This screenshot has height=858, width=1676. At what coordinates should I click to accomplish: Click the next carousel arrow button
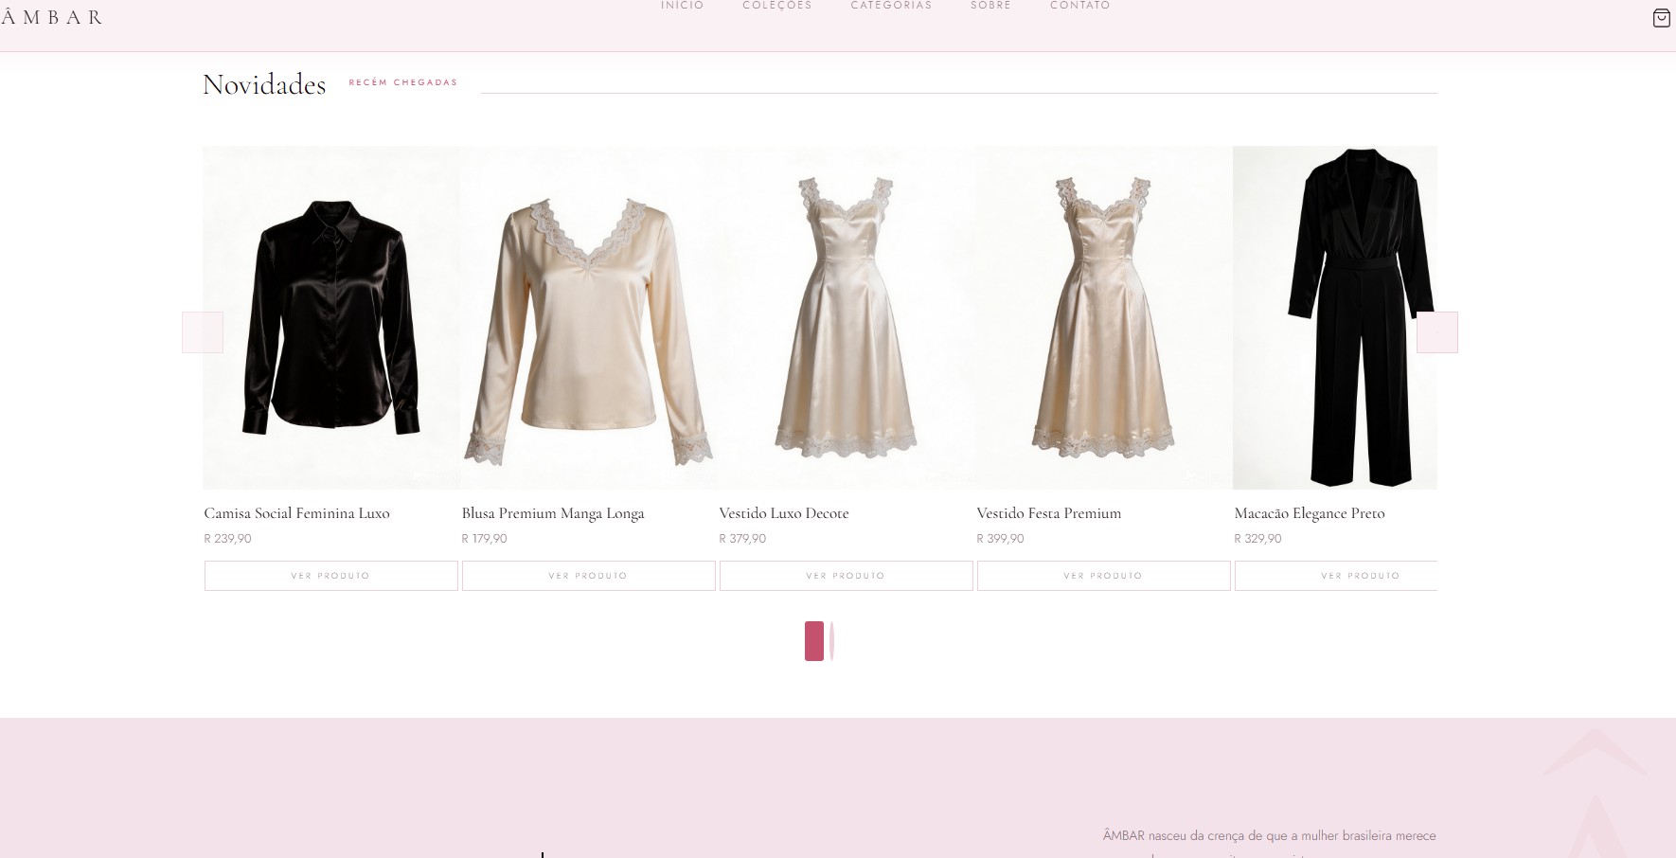coord(1436,332)
